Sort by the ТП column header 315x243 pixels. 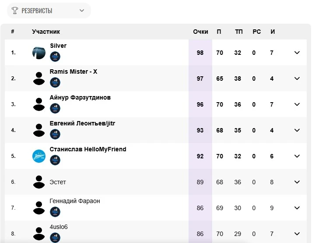[x=239, y=32]
